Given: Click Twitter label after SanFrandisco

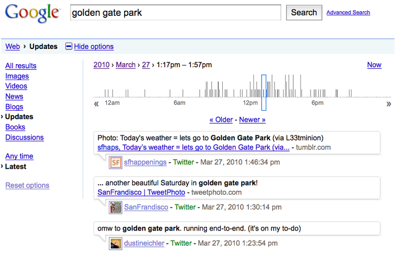Looking at the screenshot, I should (185, 207).
